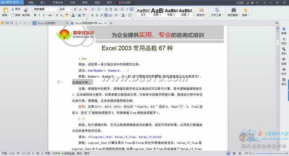Screen dimensions: 289x156
Task: Open the Paste options dropdown arrow
Action: [x=9, y=15]
